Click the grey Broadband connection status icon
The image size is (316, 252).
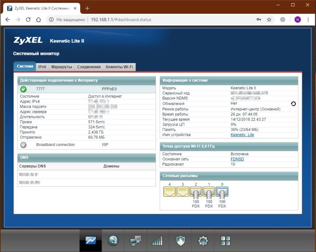point(23,145)
